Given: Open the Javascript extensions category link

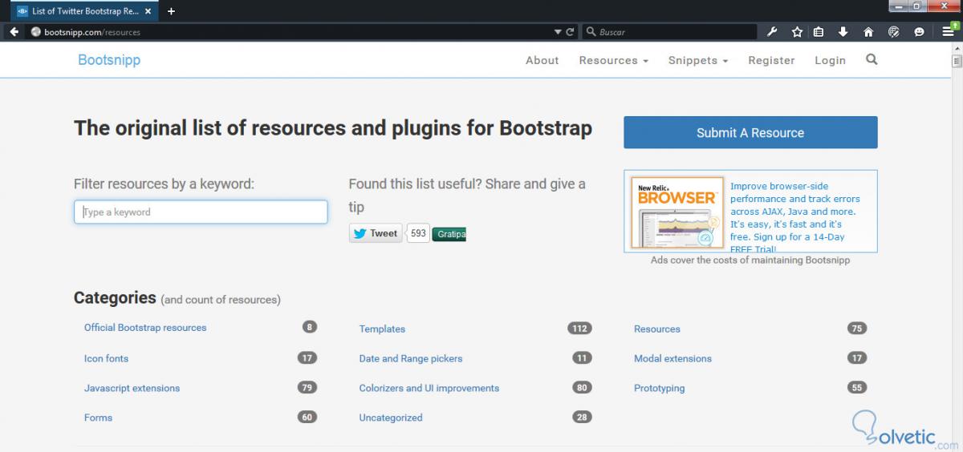Looking at the screenshot, I should coord(132,388).
